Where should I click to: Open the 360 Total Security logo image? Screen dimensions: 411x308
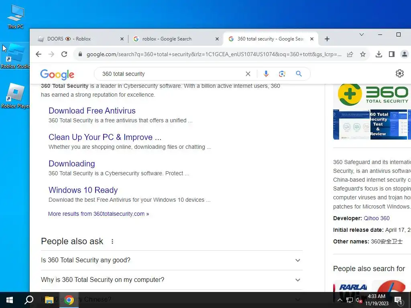372,95
